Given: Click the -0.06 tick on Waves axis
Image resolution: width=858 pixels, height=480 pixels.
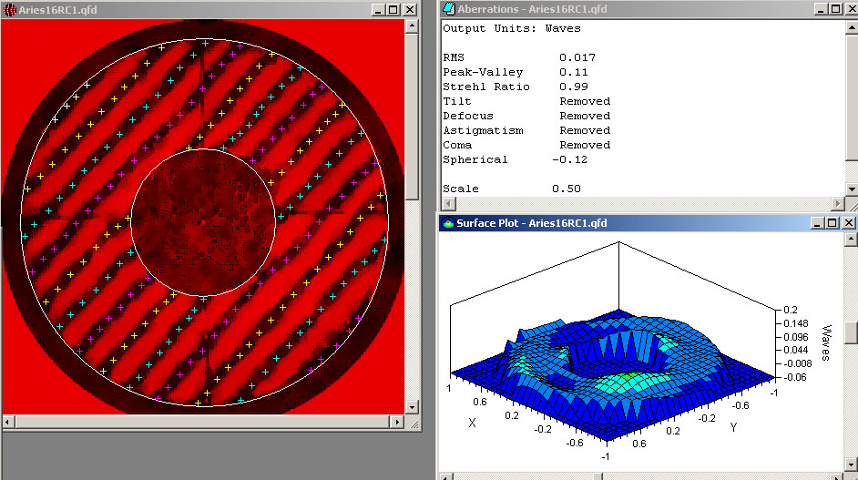Looking at the screenshot, I should point(795,377).
